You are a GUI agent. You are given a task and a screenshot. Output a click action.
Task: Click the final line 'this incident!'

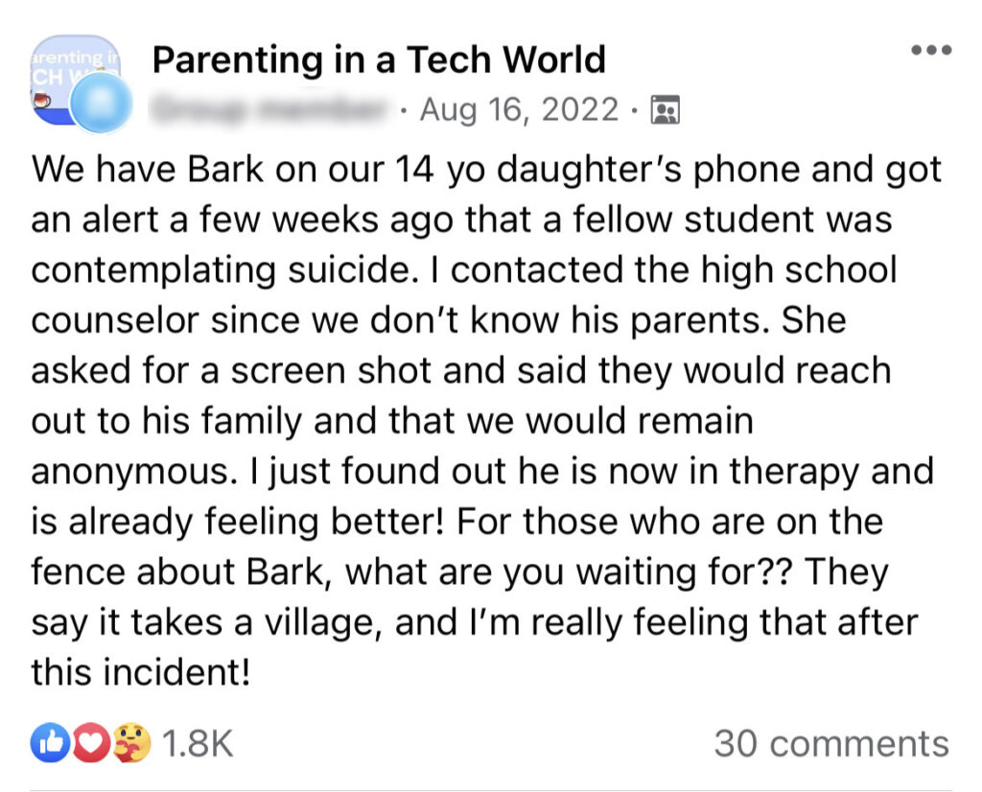pyautogui.click(x=141, y=673)
